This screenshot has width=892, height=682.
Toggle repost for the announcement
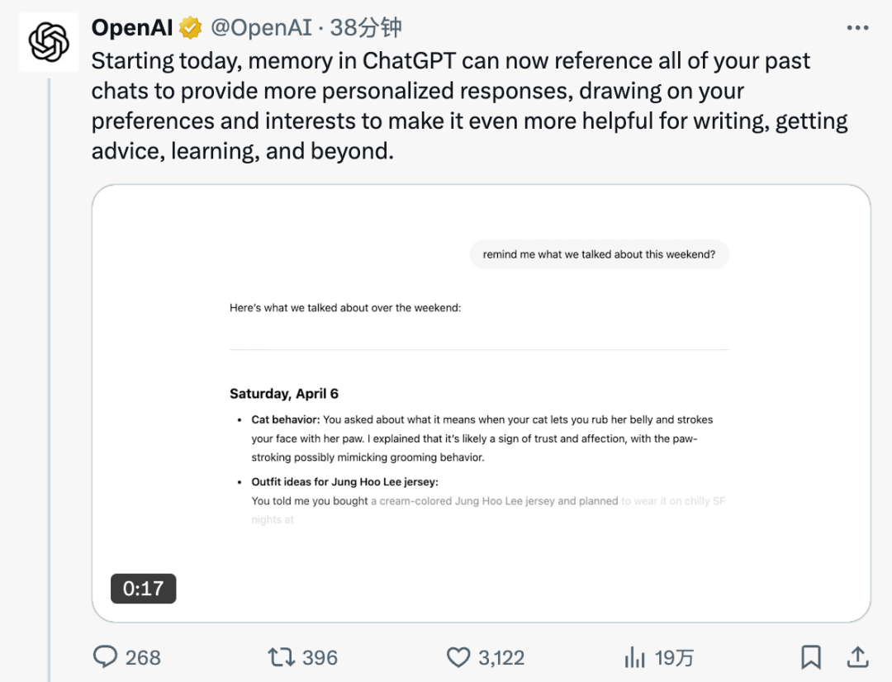click(x=282, y=657)
